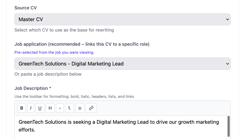Apply underline formatting with U button
The image size is (246, 139).
tap(40, 108)
